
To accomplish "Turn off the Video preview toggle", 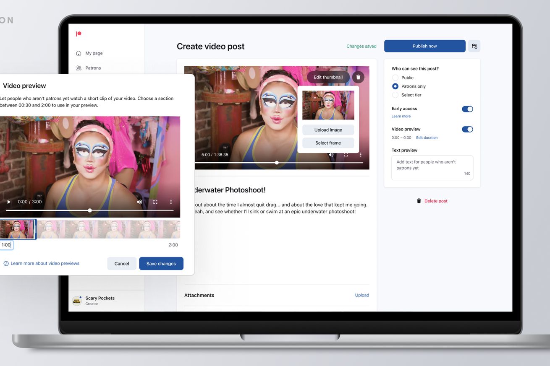I will [x=467, y=129].
